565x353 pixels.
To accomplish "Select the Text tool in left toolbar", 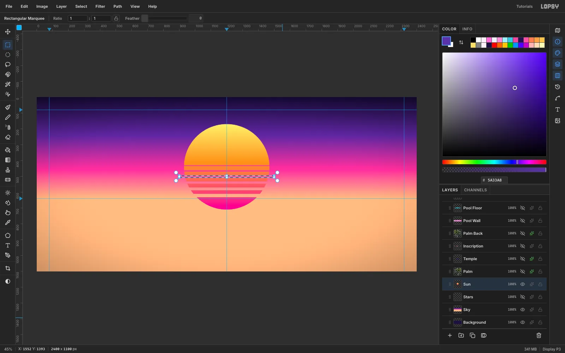I will coord(8,245).
